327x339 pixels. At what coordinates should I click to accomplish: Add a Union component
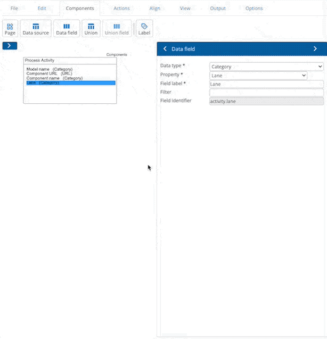tap(91, 29)
